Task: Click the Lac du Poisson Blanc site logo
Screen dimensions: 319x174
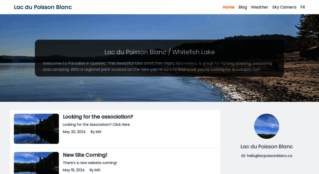Action: click(43, 7)
